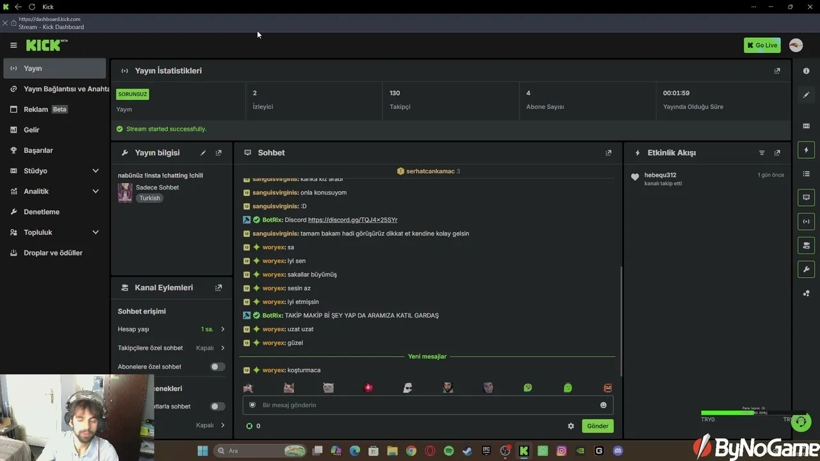Screen dimensions: 820x461
Task: Insert the red orb emote
Action: [x=368, y=388]
